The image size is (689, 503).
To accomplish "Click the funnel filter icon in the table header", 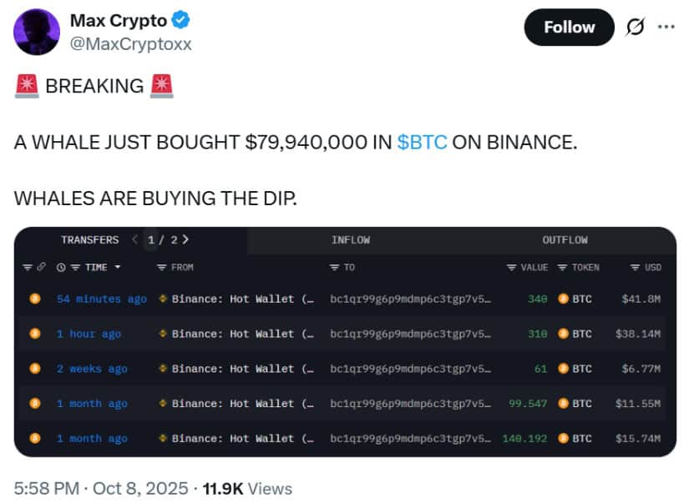I will [28, 268].
